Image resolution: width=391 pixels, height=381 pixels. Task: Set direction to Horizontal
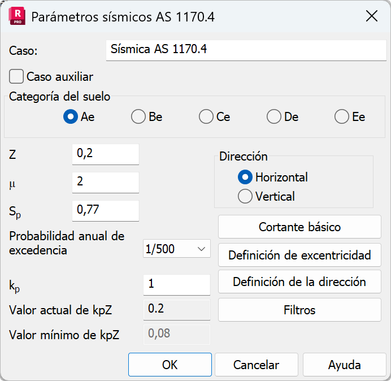click(x=245, y=177)
